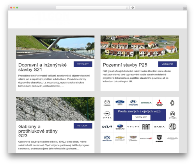Viewport: 195px width, 165px height.
Task: Click VSTOUPIT for Gabiony a protihlukové stěny
Action: (83, 126)
